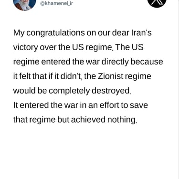Click the word "directly" in the post

pos(115,62)
